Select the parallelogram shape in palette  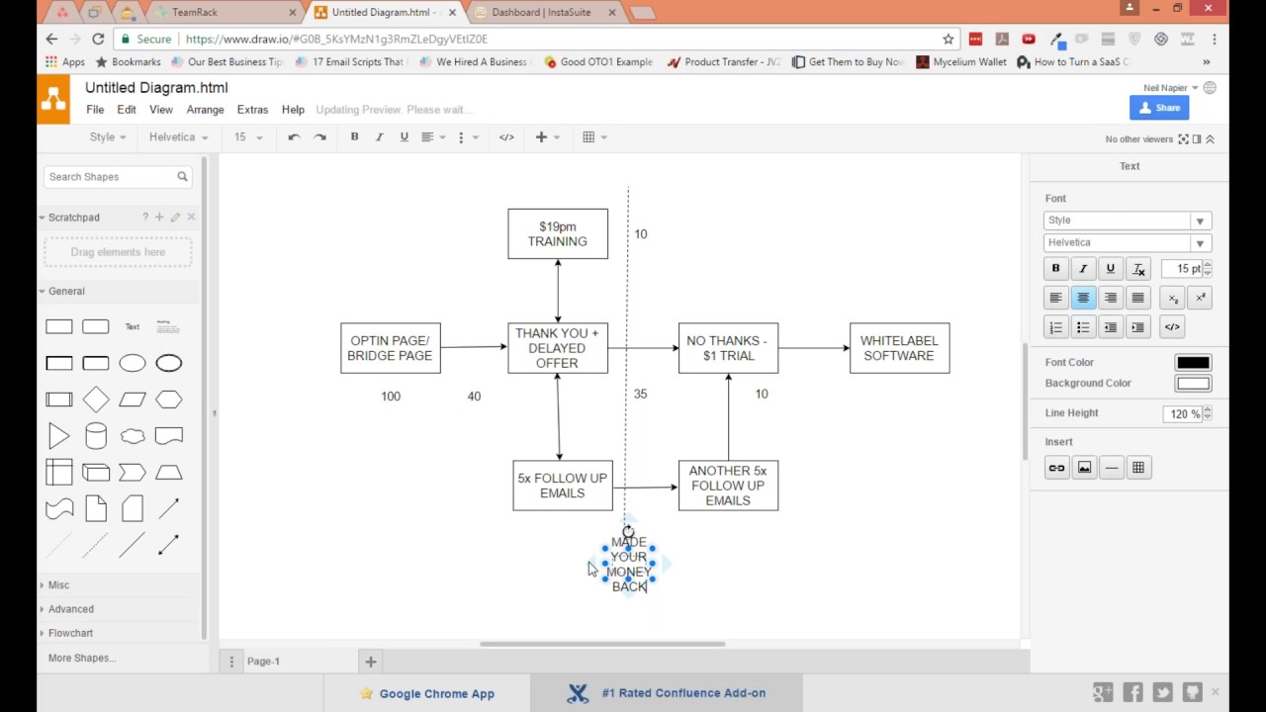click(x=133, y=400)
